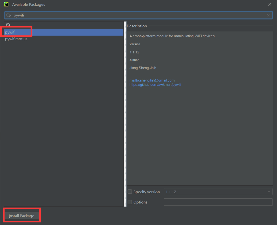277x225 pixels.
Task: Select pywifi in the package list
Action: tap(10, 32)
